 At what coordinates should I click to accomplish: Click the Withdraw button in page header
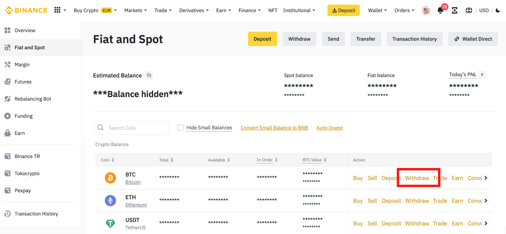299,39
